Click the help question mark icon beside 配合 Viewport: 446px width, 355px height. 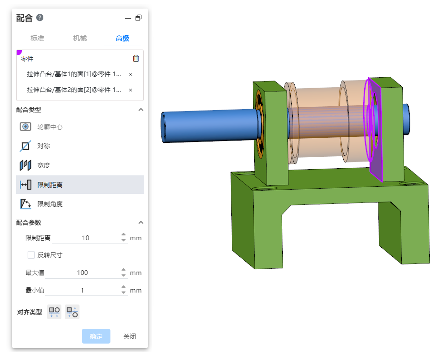(x=40, y=18)
